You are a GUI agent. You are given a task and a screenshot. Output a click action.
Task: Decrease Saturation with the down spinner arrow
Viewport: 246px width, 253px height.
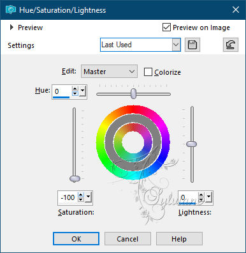(x=81, y=199)
